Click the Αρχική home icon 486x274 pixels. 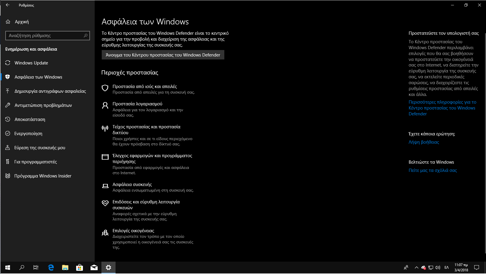[8, 22]
